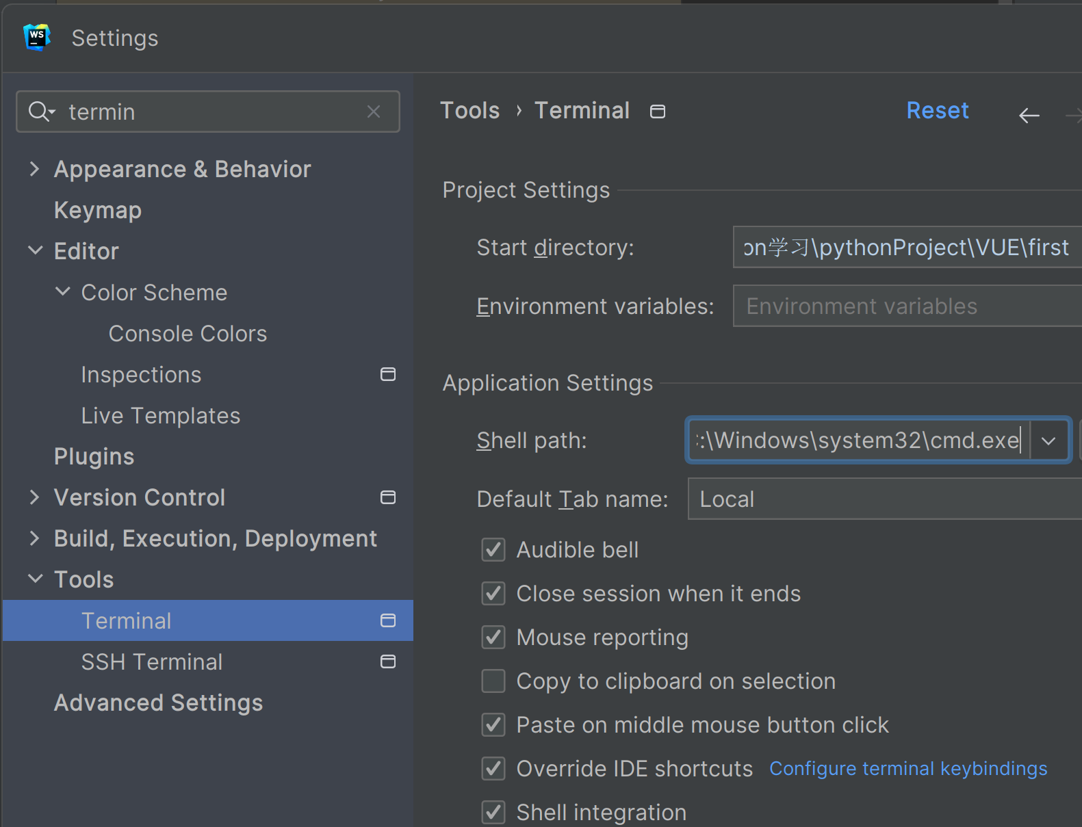Click the Reset link
The image size is (1082, 827).
937,111
